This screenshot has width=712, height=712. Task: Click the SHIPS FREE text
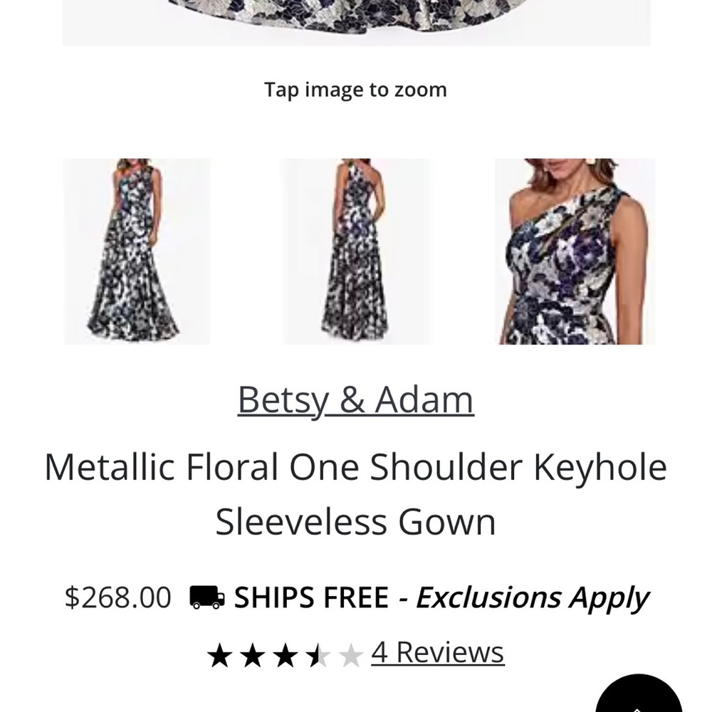pos(312,597)
